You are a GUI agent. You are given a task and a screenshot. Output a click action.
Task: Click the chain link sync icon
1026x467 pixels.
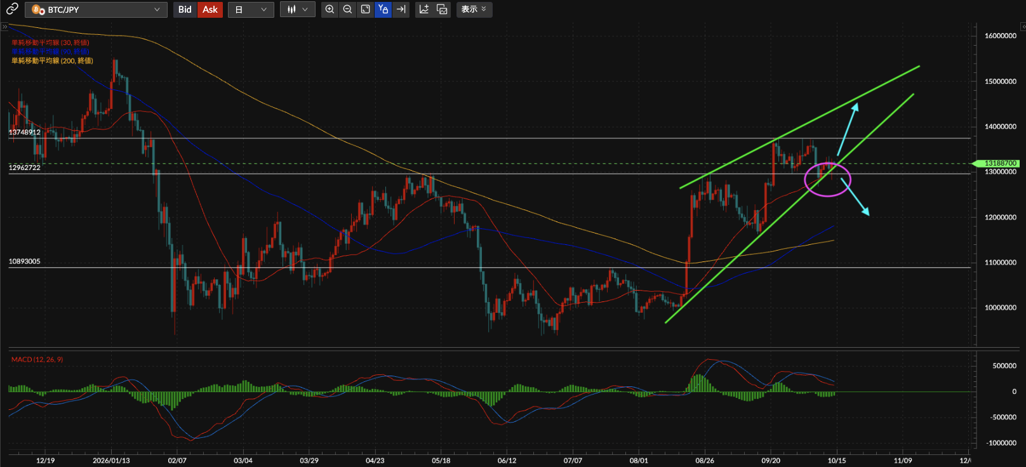12,9
